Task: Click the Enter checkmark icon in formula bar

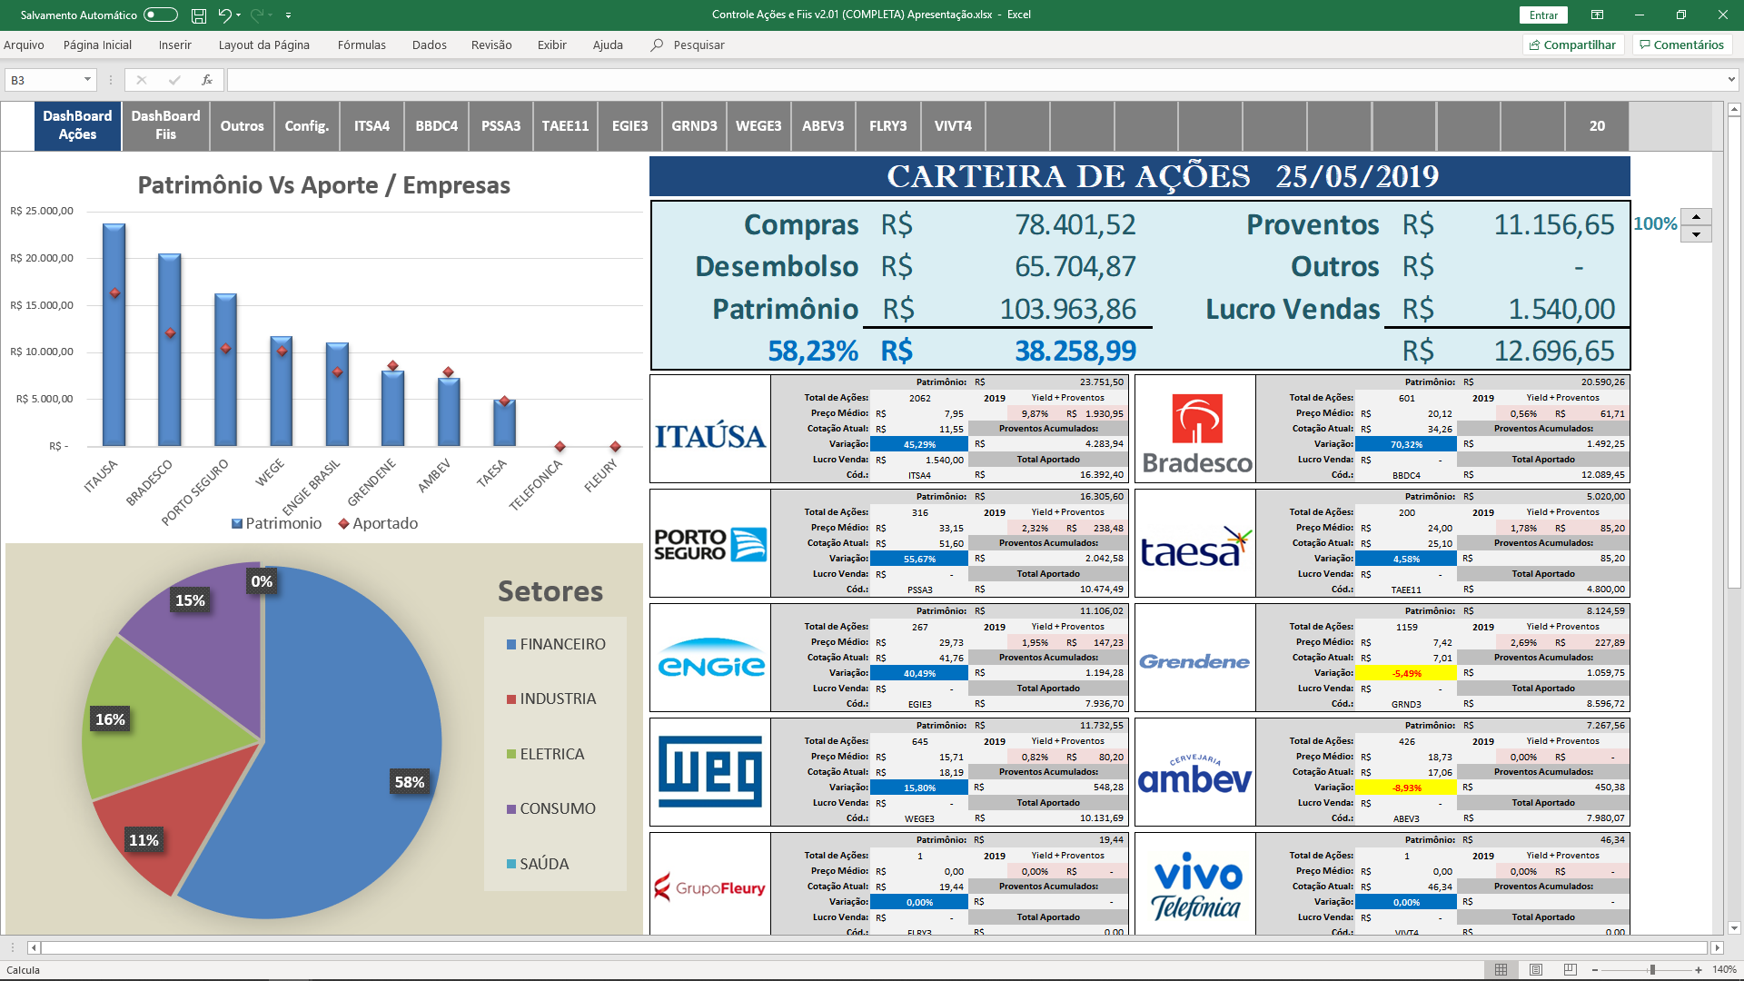Action: coord(174,80)
